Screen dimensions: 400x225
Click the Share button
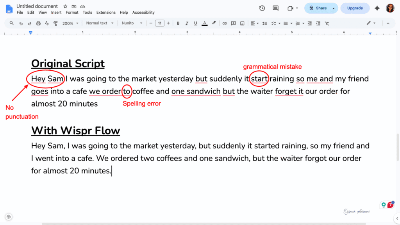(x=318, y=8)
